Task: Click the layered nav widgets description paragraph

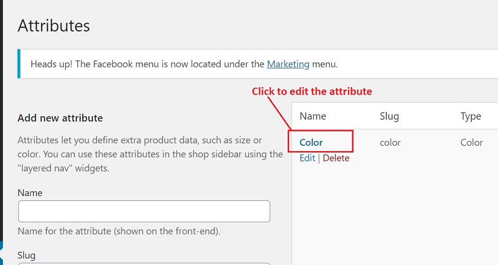Action: point(150,154)
